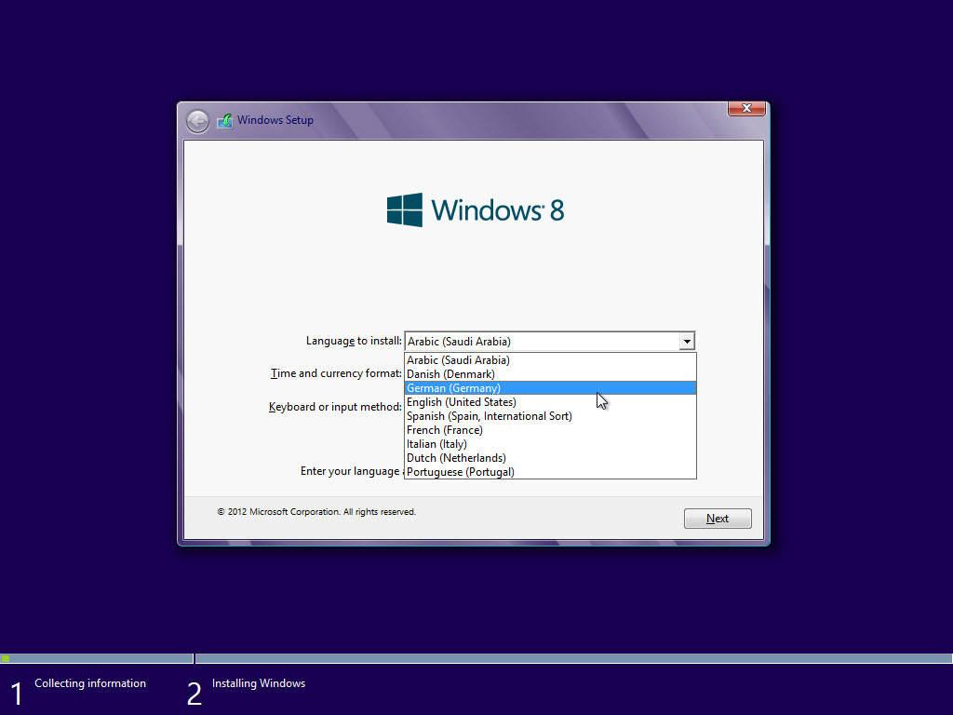Pick Spanish (Spain, International Sort)

550,416
